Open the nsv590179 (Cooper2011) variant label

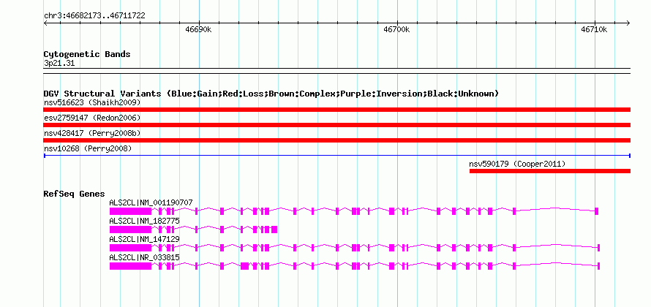[517, 164]
